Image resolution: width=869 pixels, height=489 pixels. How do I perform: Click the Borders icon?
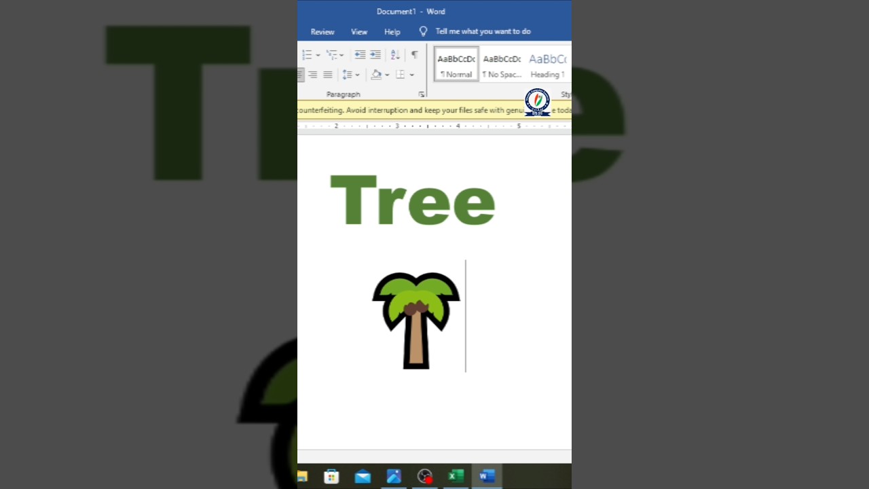point(401,75)
